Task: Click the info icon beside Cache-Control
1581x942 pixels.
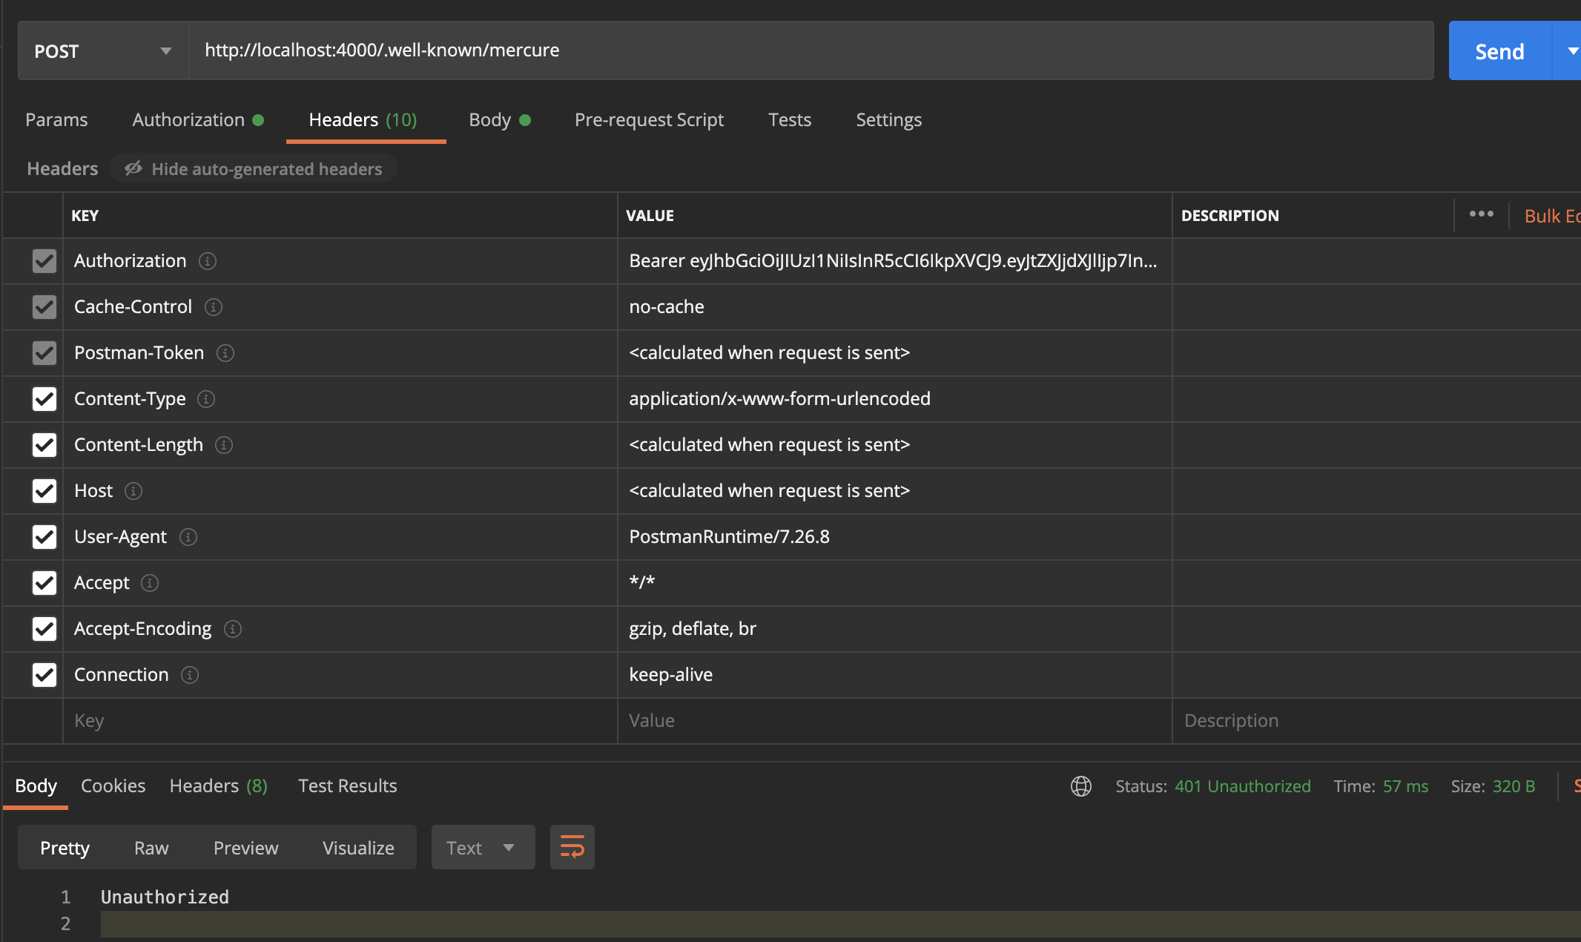Action: (214, 307)
